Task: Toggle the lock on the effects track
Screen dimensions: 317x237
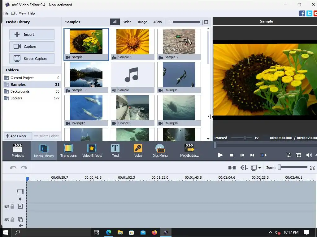Action: click(x=12, y=206)
